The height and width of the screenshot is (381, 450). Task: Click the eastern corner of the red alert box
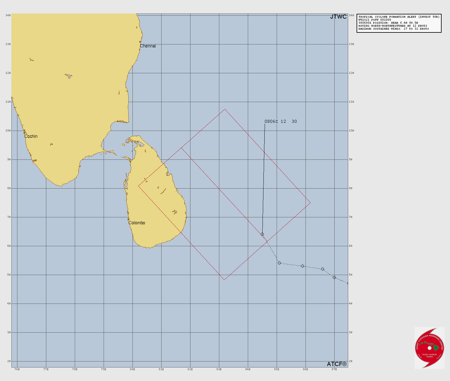pyautogui.click(x=310, y=203)
